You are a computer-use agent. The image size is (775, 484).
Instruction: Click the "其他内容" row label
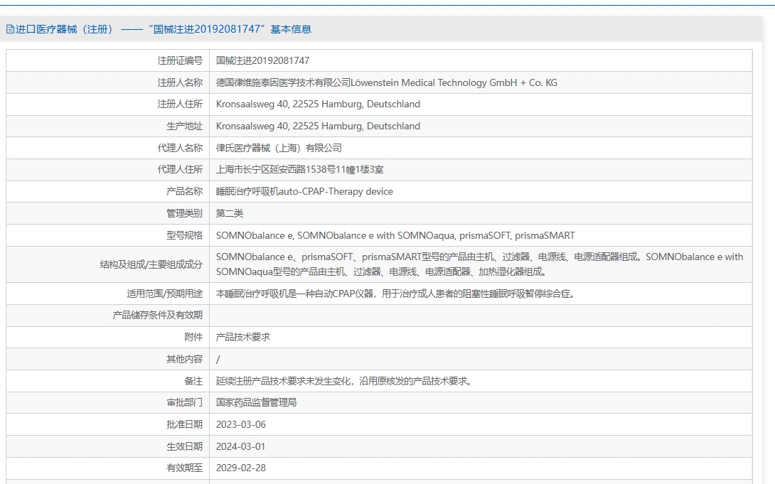click(x=184, y=359)
